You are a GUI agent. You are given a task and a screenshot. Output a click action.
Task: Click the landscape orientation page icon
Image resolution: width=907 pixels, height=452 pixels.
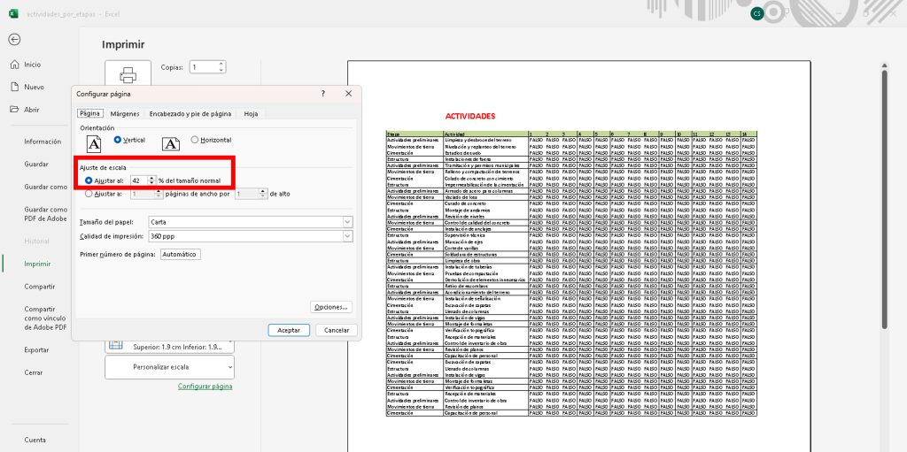171,142
